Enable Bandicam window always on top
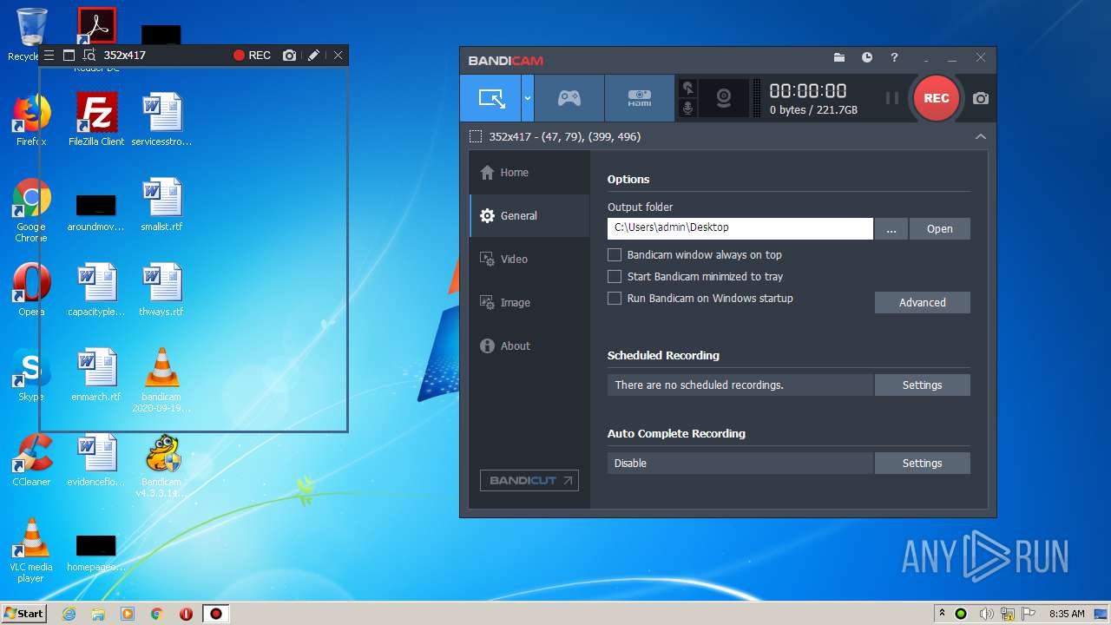 point(615,254)
